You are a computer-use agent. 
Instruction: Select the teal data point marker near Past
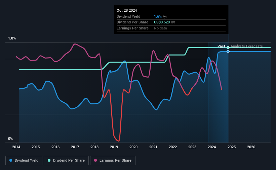228,48
